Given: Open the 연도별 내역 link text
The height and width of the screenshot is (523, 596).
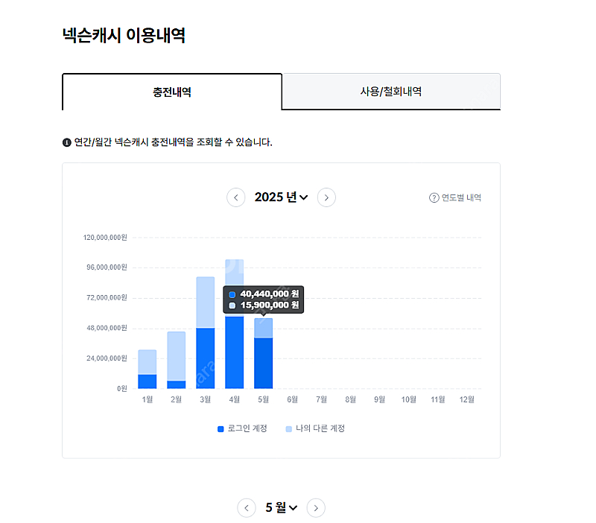Looking at the screenshot, I should (x=461, y=197).
